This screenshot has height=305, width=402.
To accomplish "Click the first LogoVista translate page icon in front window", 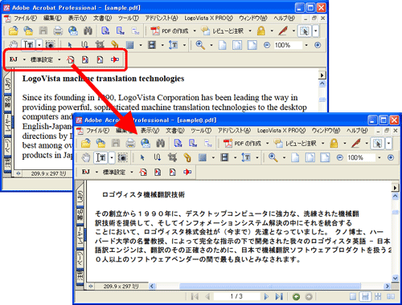I will (143, 172).
